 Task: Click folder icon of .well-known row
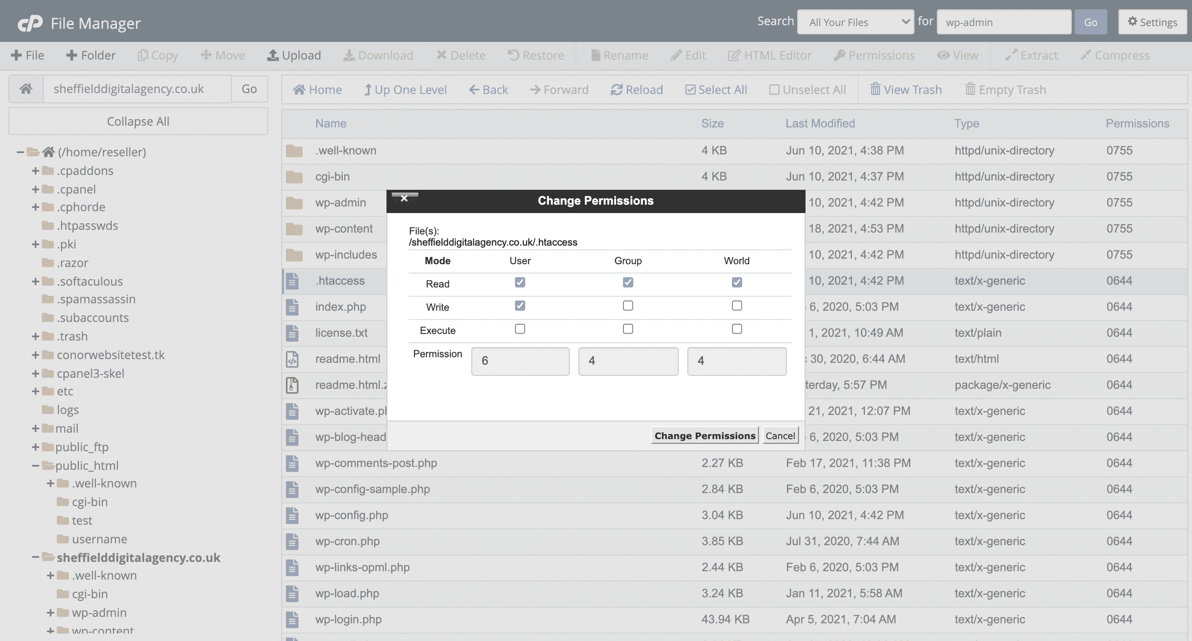coord(294,151)
